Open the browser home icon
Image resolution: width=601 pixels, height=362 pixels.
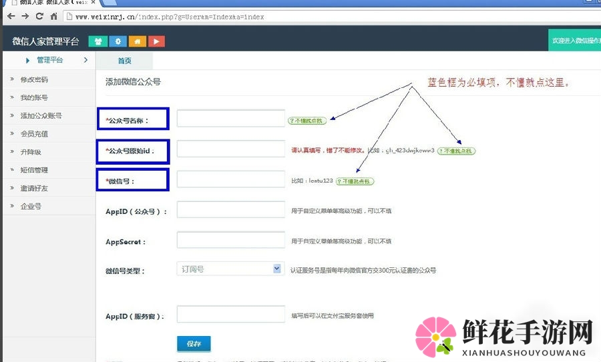(53, 17)
